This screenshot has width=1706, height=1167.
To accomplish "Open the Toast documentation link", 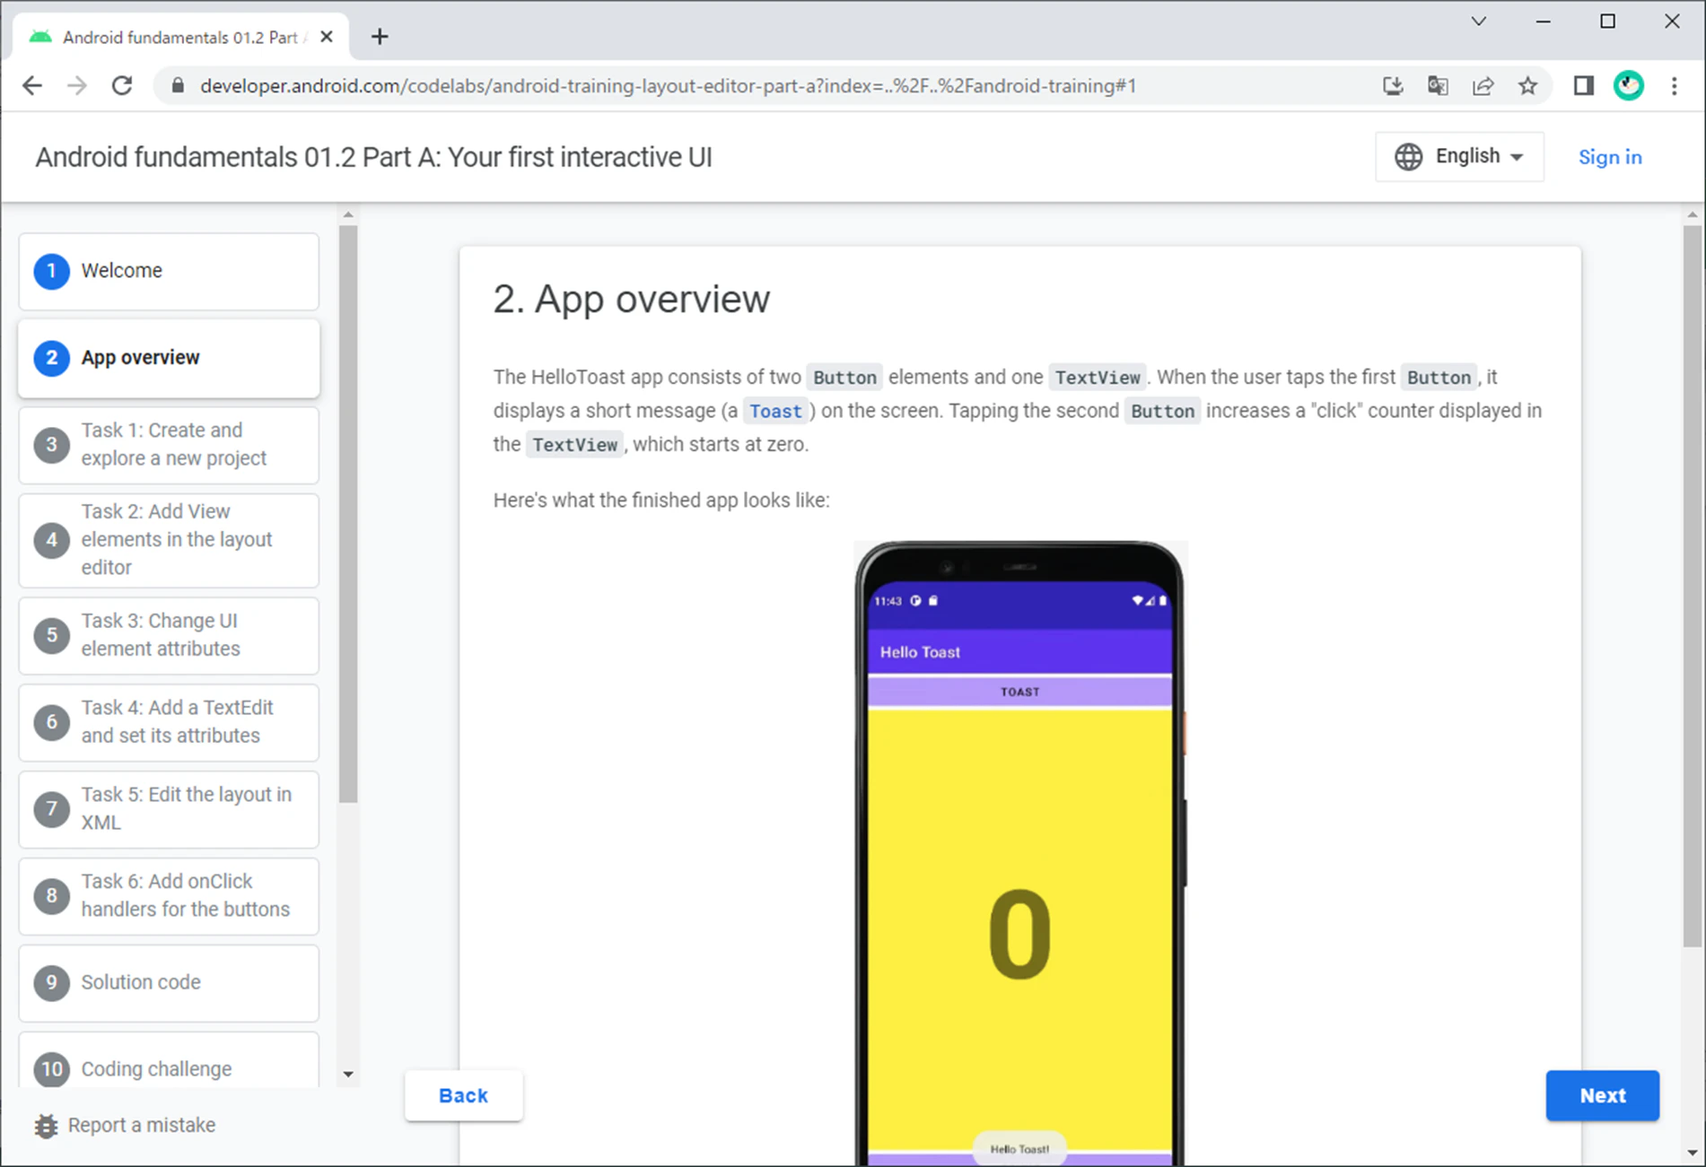I will click(776, 411).
